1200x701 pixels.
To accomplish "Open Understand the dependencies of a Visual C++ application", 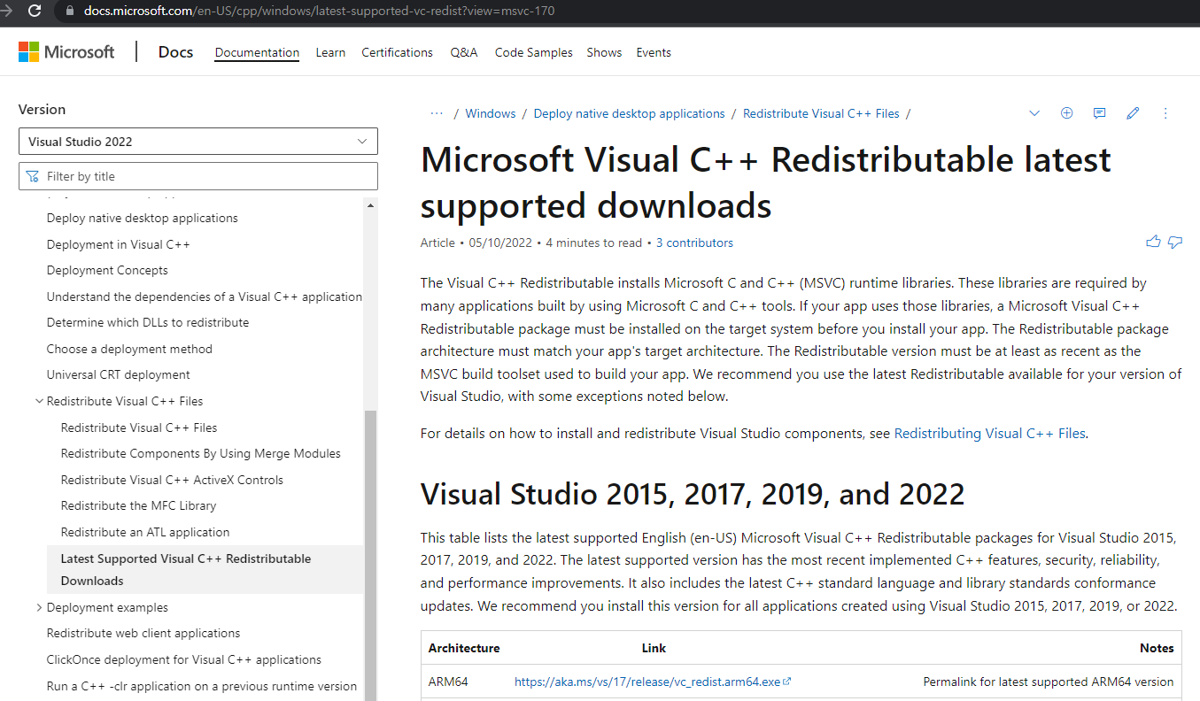I will (x=205, y=297).
